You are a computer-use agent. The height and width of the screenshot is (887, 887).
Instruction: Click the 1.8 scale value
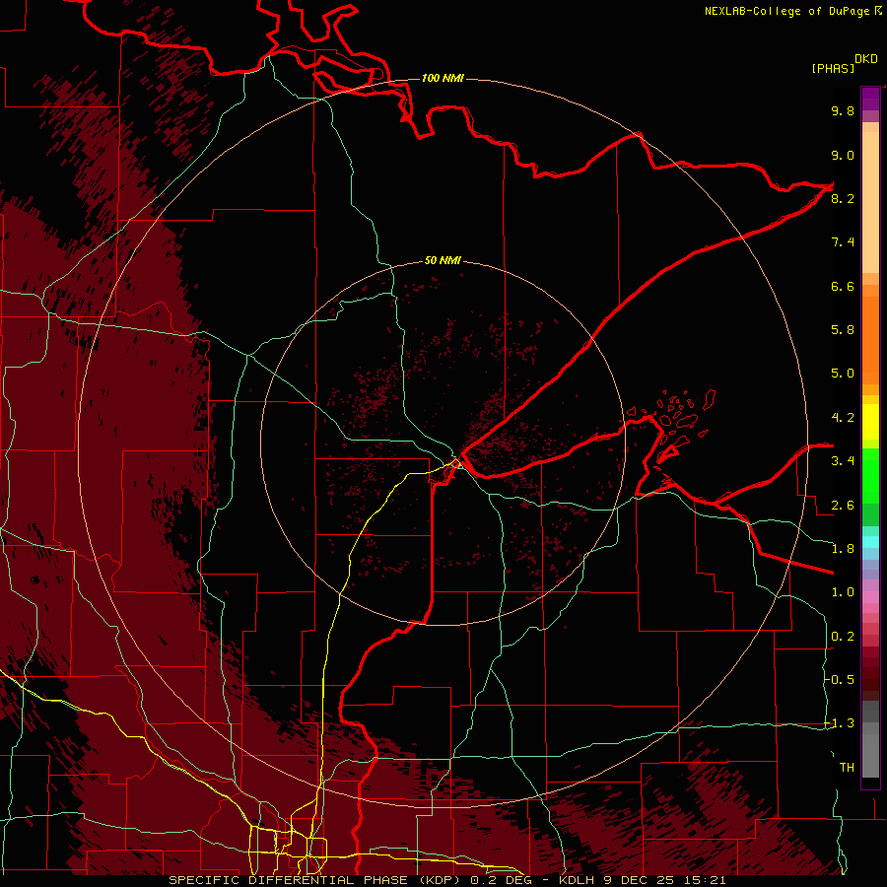point(843,549)
